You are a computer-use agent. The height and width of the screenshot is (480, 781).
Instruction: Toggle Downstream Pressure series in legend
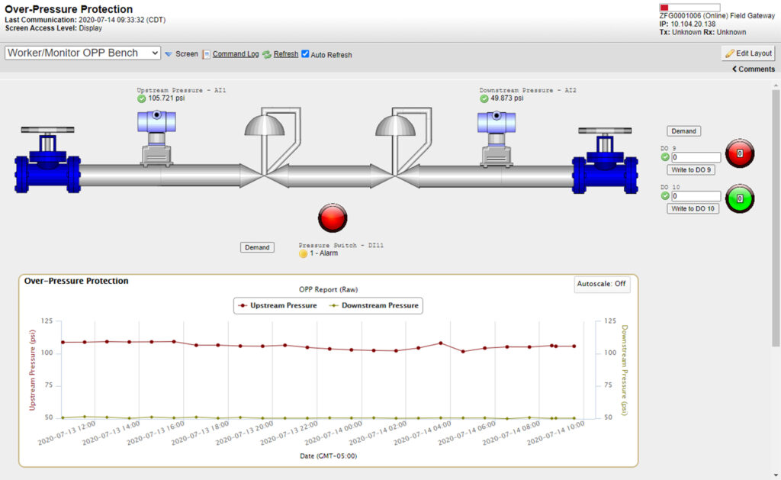pyautogui.click(x=374, y=305)
